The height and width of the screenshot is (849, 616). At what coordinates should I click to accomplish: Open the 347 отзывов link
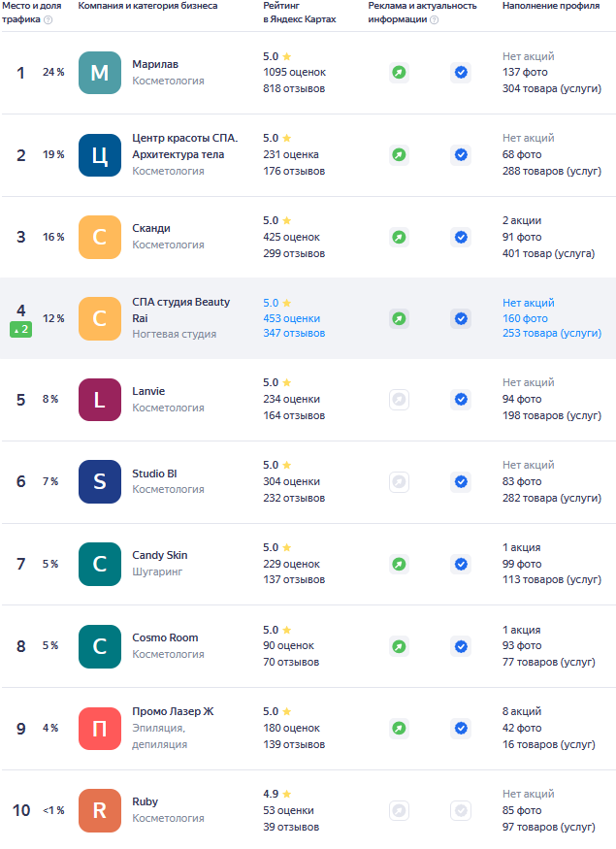(294, 334)
